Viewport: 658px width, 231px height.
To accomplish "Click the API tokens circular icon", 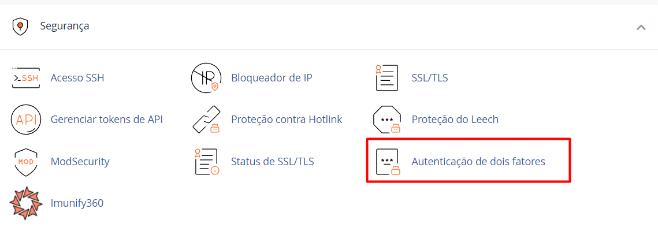I will [x=25, y=120].
